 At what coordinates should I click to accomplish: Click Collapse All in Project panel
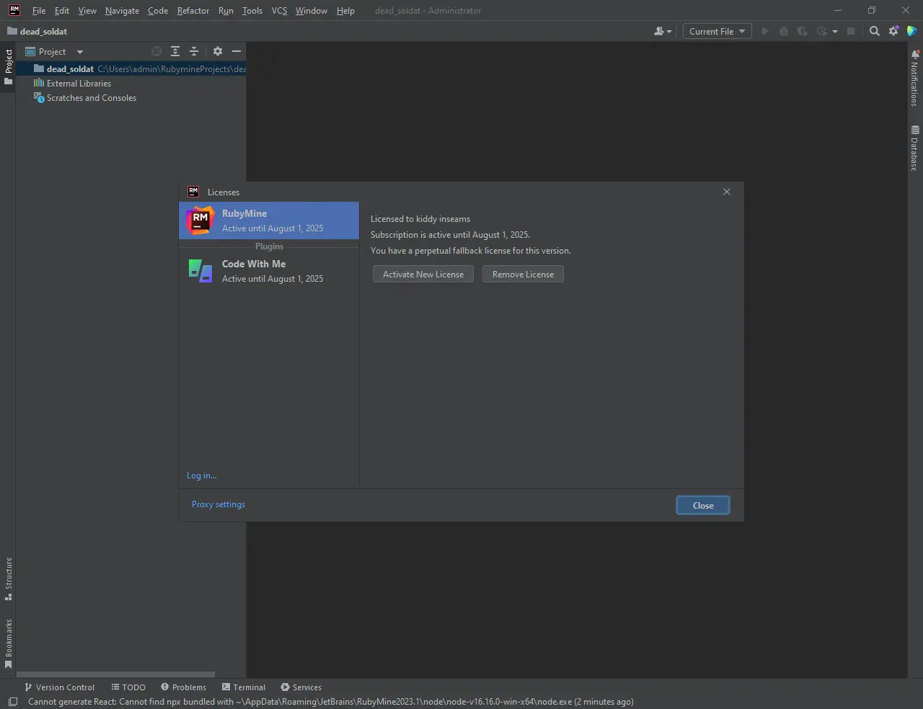(x=194, y=51)
